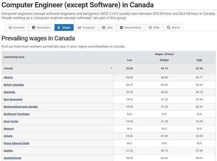Click the Prince Edward Island link
The width and height of the screenshot is (217, 161).
(x=16, y=143)
